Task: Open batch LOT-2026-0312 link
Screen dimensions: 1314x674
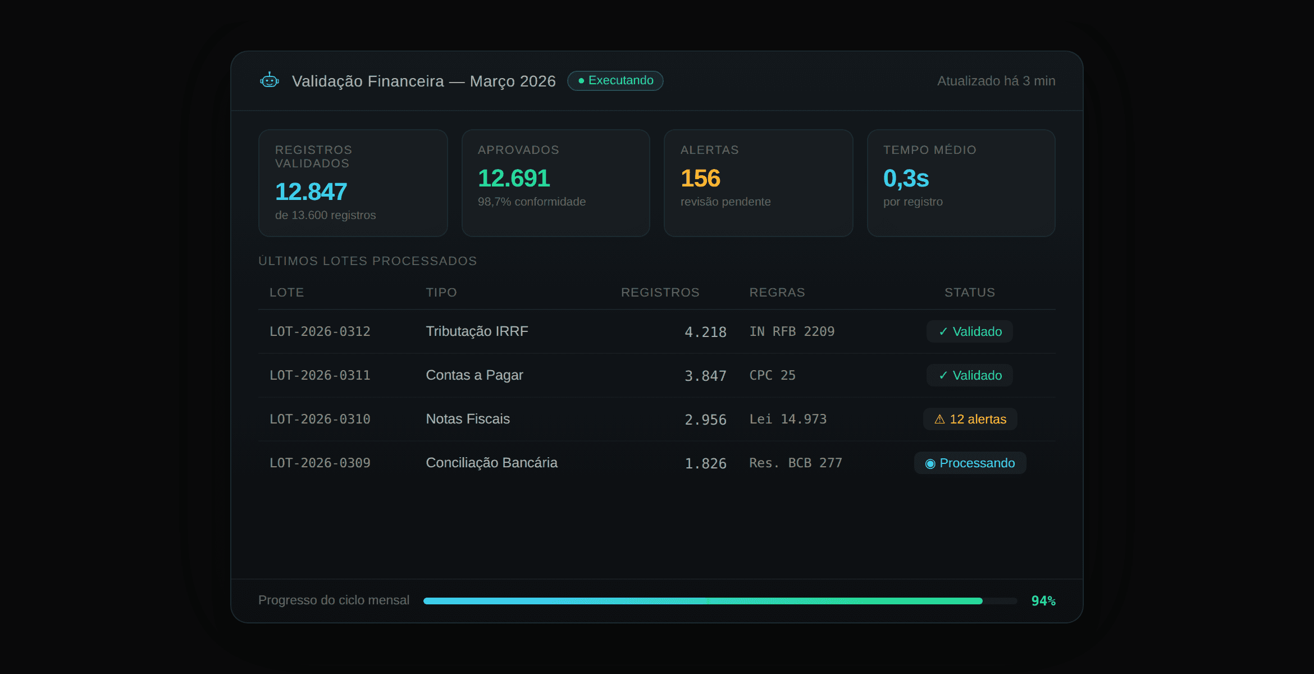Action: tap(320, 332)
